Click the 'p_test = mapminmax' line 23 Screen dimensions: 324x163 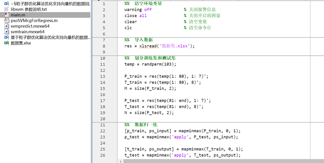(x=181, y=137)
